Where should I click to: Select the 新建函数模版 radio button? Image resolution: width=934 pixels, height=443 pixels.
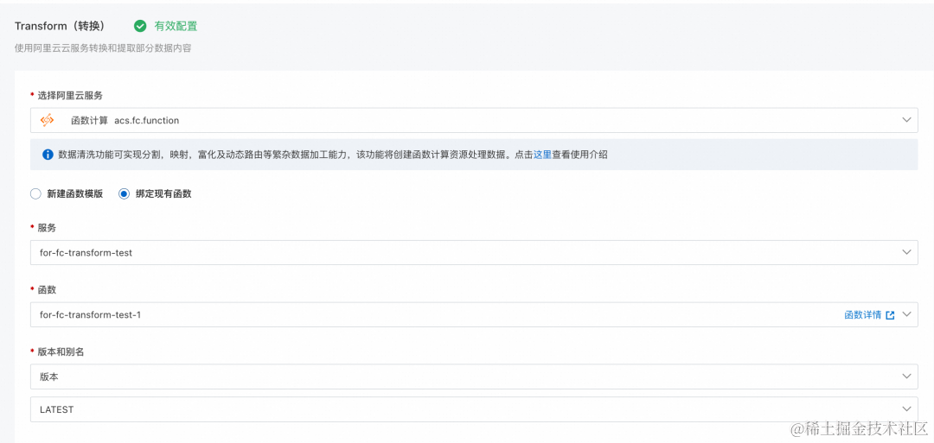[x=35, y=193]
